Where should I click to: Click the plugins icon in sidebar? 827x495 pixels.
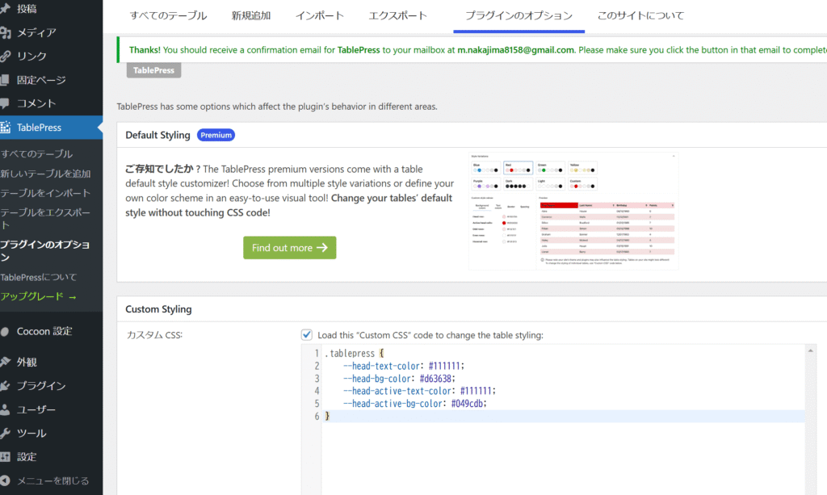tap(6, 386)
